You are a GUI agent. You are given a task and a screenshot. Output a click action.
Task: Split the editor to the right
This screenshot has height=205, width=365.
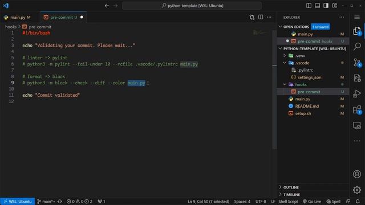(x=261, y=17)
